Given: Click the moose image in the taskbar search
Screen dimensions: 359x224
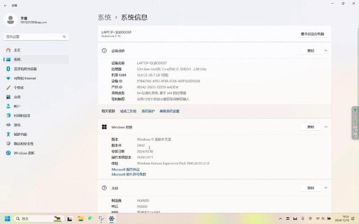Looking at the screenshot, I should point(57,219).
